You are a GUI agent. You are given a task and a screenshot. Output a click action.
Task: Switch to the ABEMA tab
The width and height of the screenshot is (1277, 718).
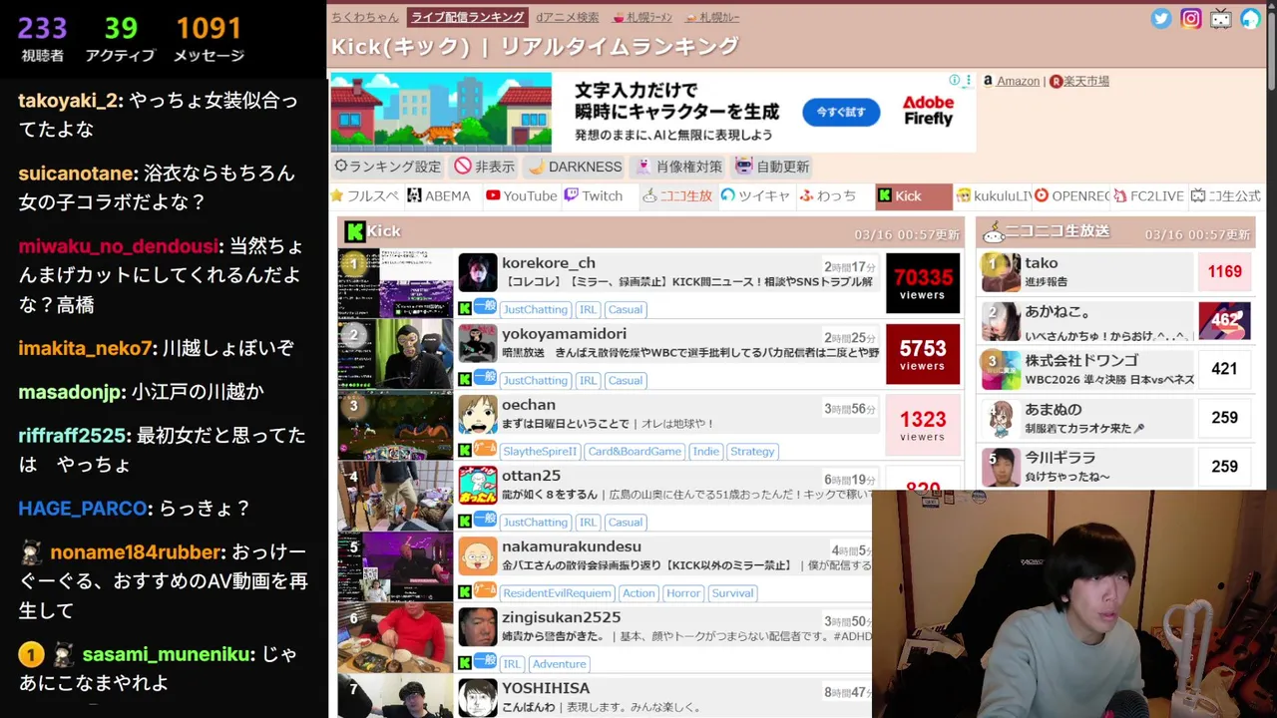tap(439, 196)
